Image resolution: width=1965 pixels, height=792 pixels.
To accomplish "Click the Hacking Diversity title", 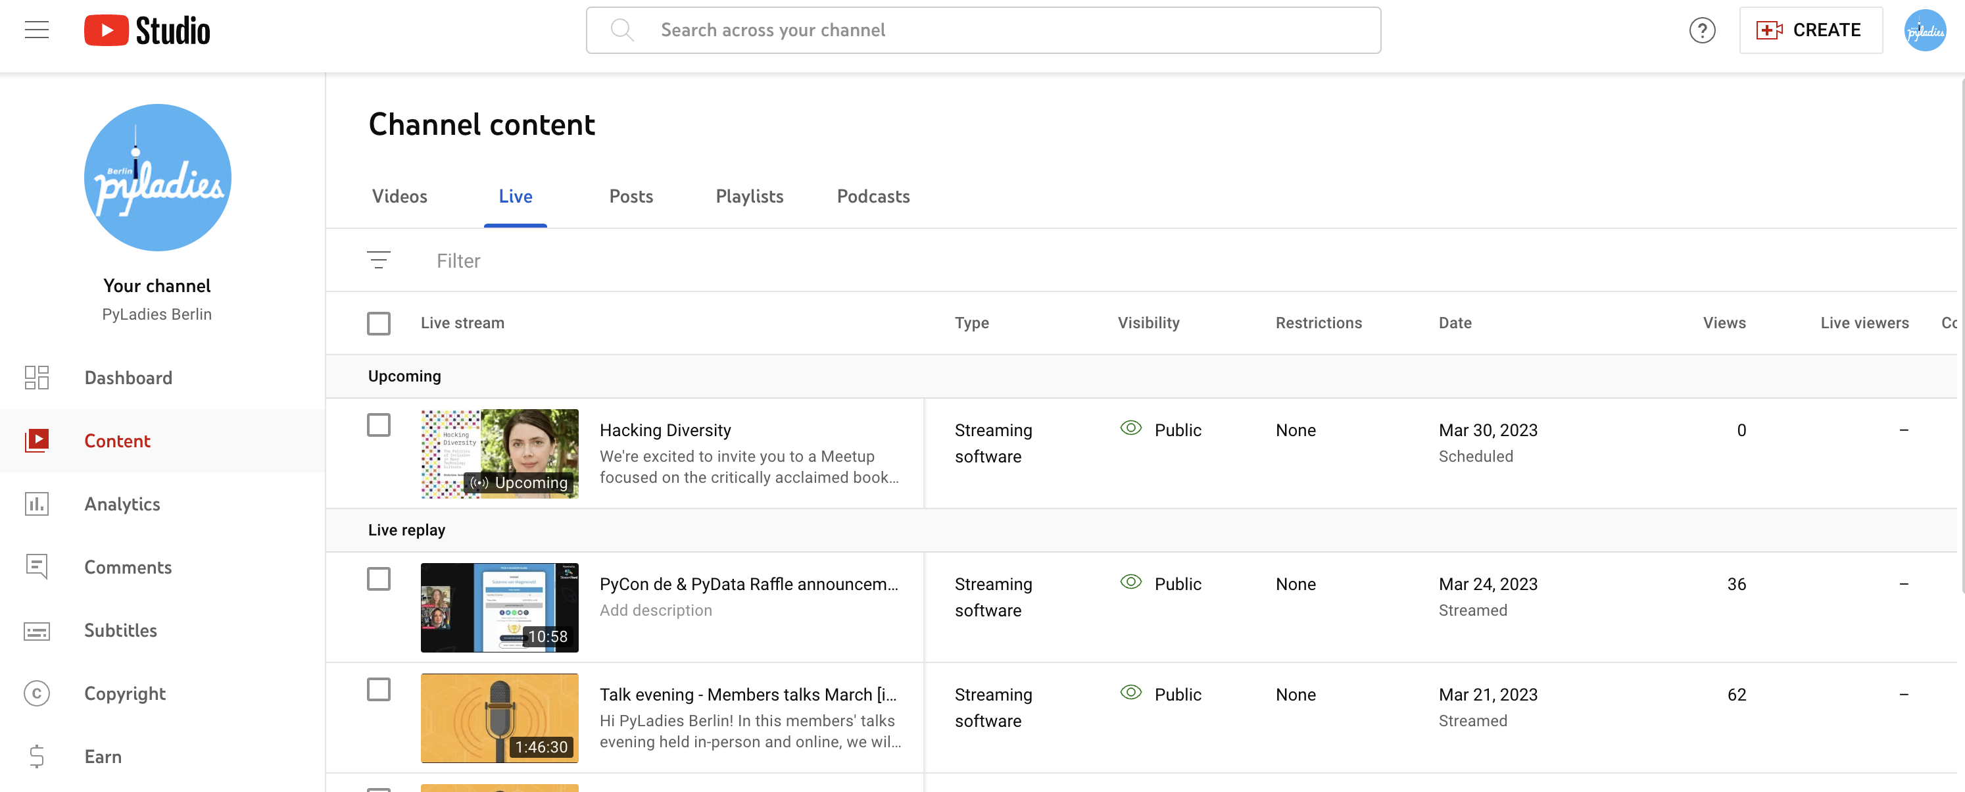I will [665, 430].
